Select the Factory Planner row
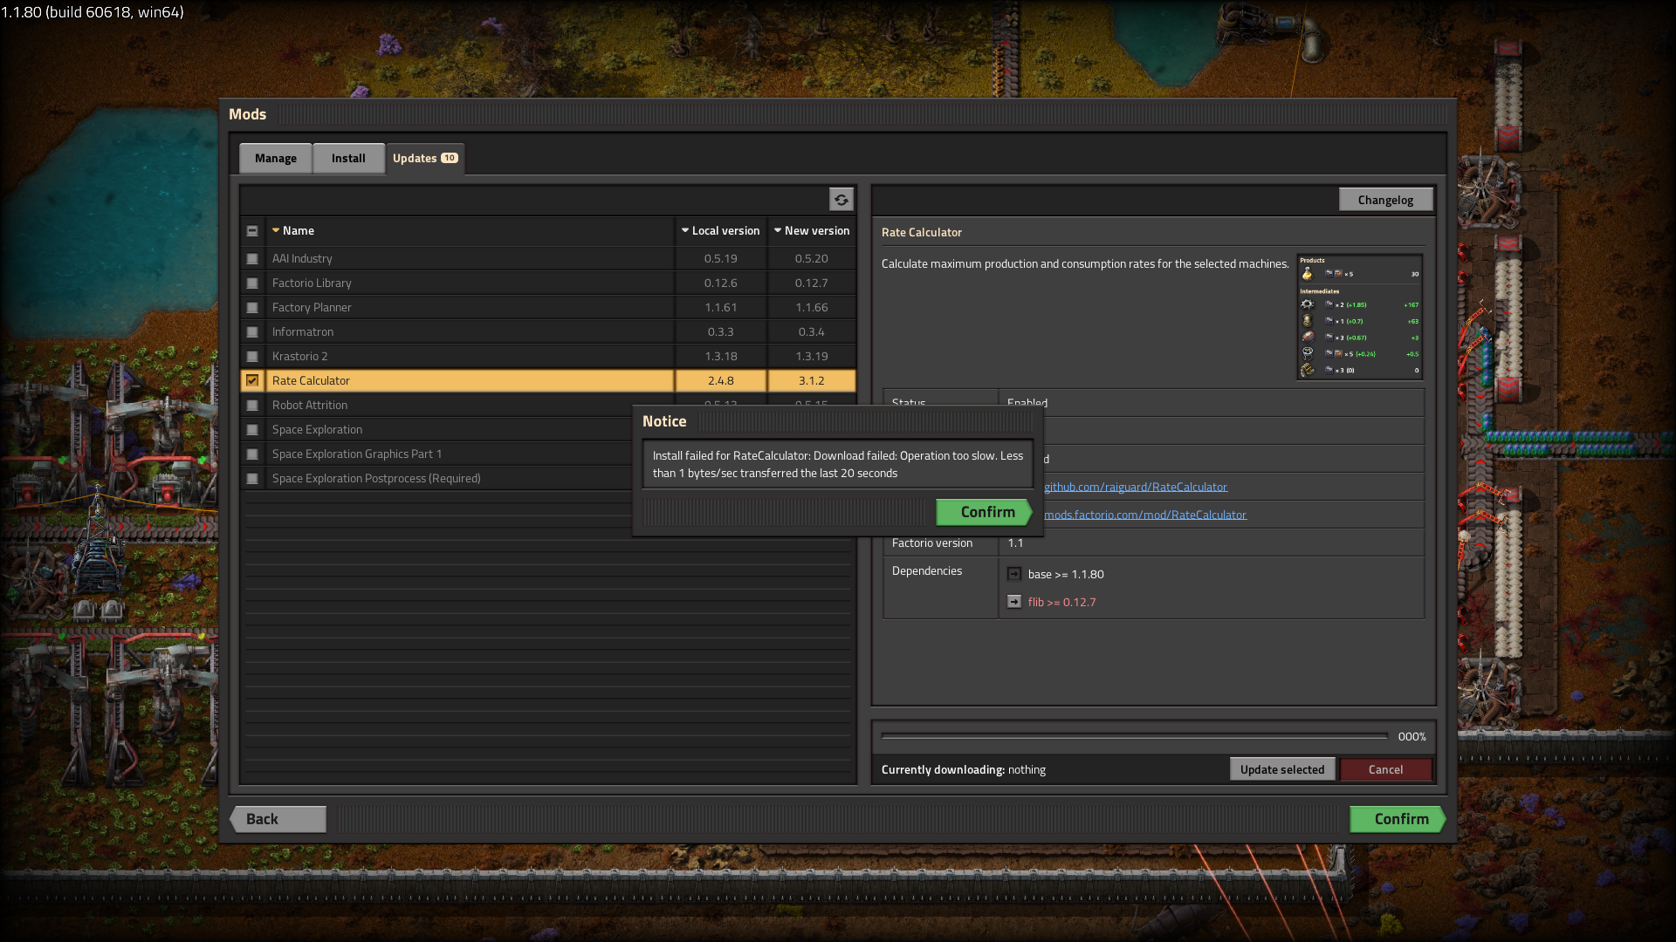1676x942 pixels. [548, 308]
